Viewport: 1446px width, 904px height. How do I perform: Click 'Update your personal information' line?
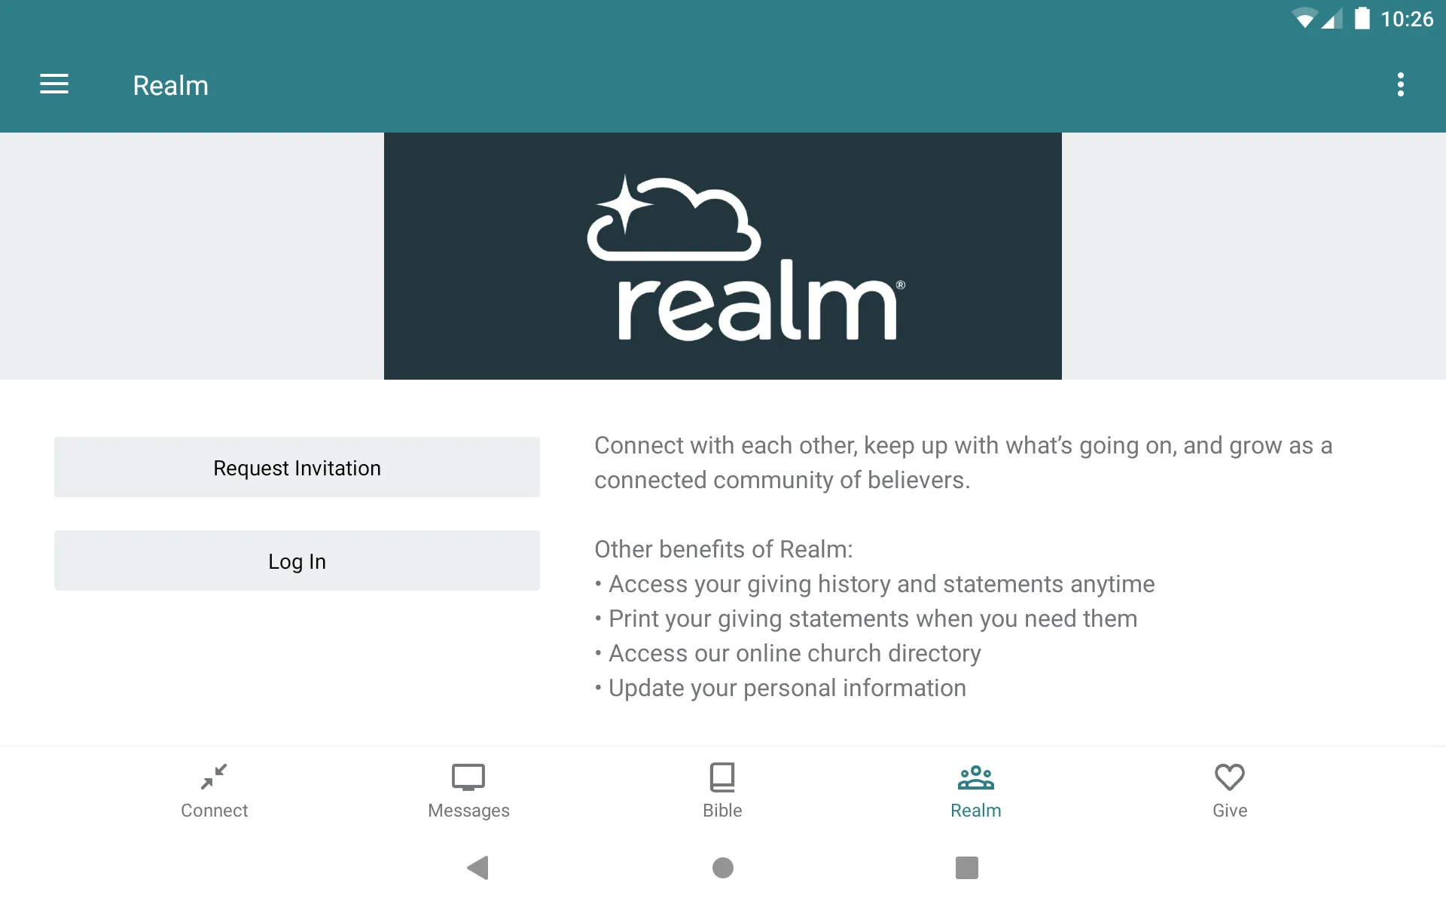[780, 688]
